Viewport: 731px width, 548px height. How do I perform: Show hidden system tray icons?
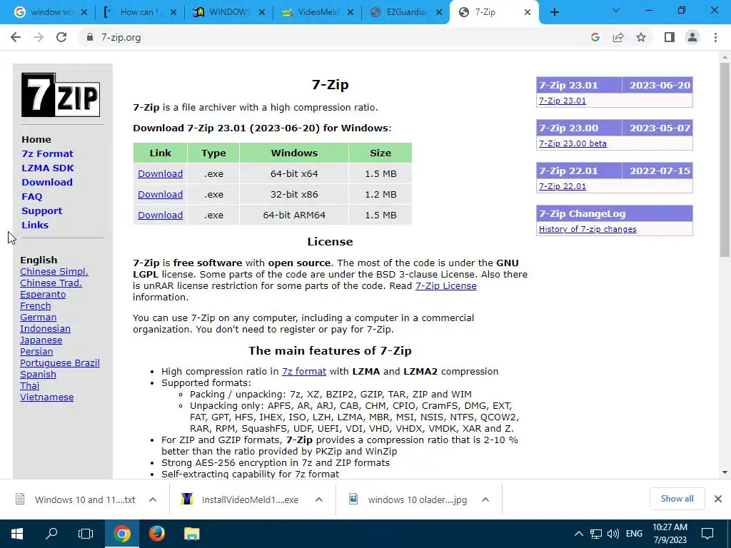[578, 534]
